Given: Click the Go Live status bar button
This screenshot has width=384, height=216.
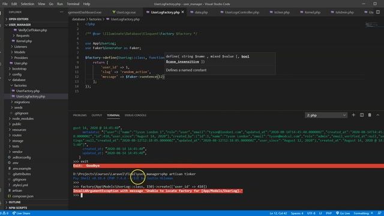Looking at the screenshot, I should coord(343,214).
